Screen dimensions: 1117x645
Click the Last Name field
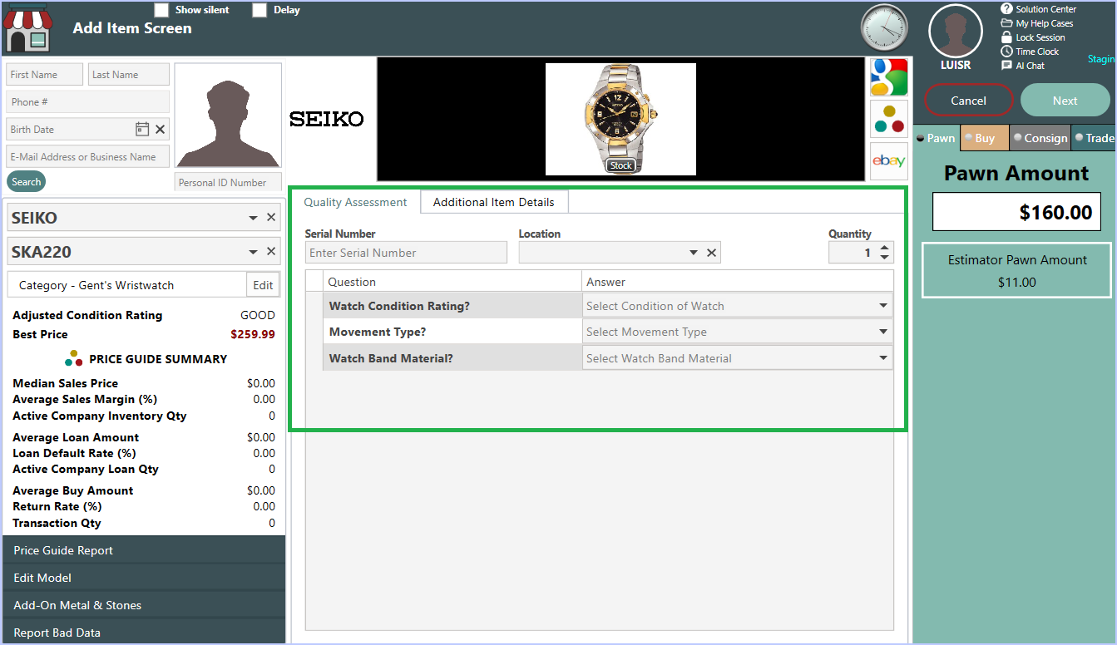point(129,74)
